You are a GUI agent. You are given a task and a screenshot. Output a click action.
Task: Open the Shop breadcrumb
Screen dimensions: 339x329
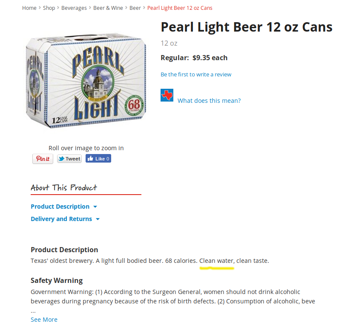49,8
